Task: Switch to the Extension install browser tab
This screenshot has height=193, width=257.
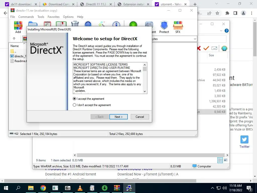Action: 134,4
